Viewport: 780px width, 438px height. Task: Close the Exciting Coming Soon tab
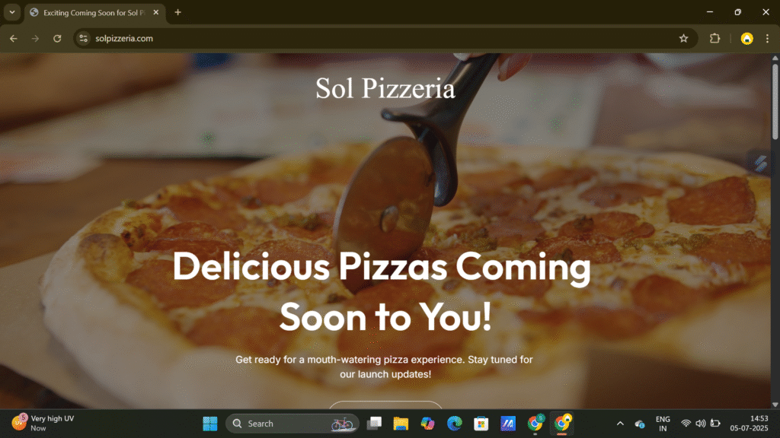(x=158, y=12)
